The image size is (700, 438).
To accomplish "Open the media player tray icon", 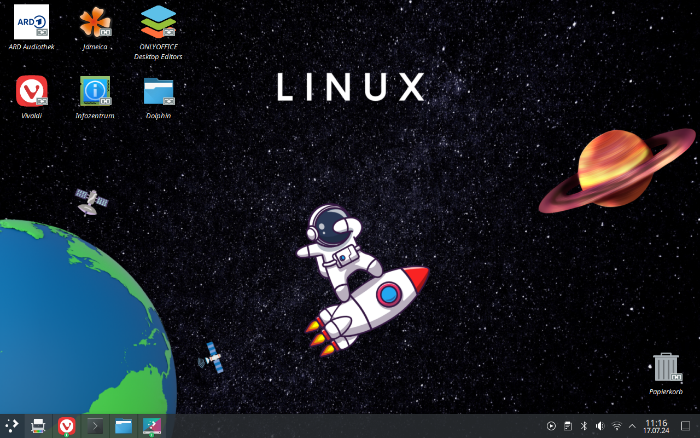I will [551, 426].
